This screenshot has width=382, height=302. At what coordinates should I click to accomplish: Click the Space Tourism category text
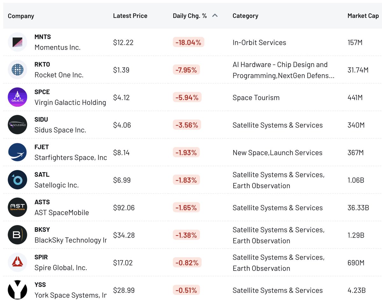(256, 98)
